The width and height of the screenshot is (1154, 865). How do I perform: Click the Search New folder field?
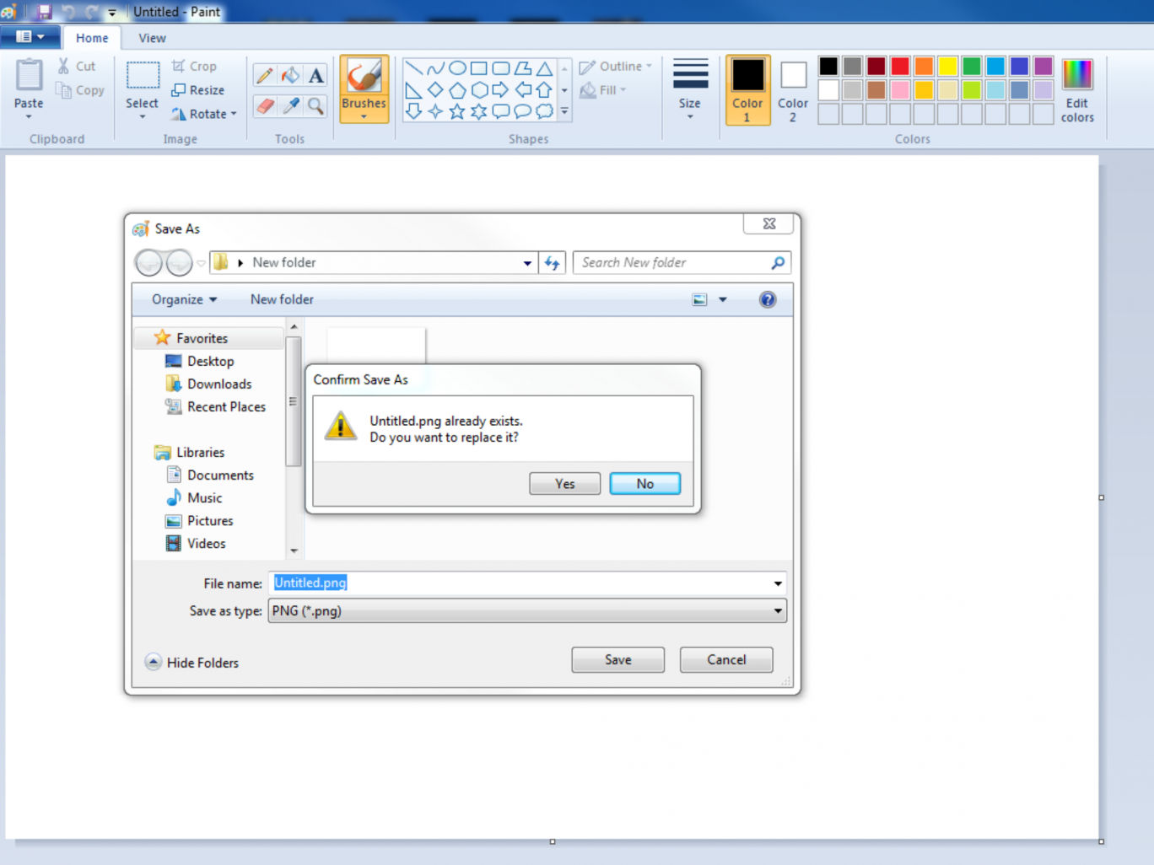point(672,263)
